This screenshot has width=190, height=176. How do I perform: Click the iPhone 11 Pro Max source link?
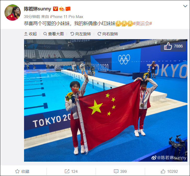[67, 17]
